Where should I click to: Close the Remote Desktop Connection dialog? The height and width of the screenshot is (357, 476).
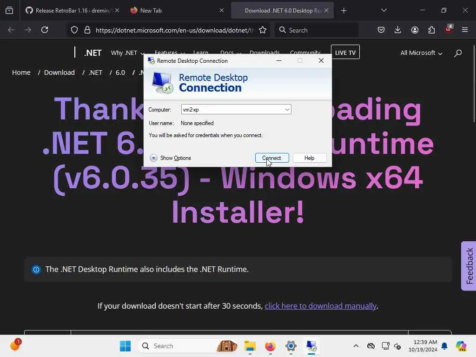click(321, 61)
